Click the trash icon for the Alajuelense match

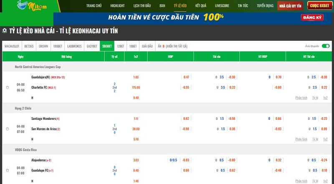pos(8,170)
